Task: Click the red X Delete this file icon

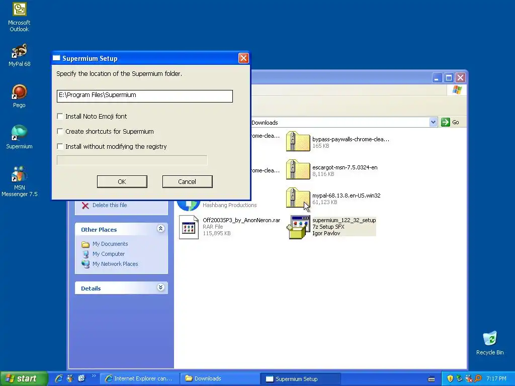Action: click(x=85, y=206)
